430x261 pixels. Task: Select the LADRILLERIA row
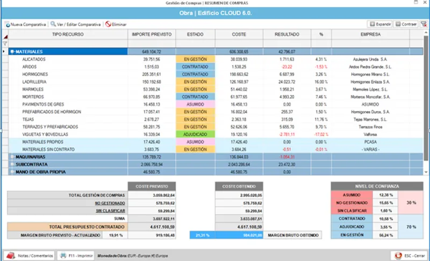click(216, 82)
